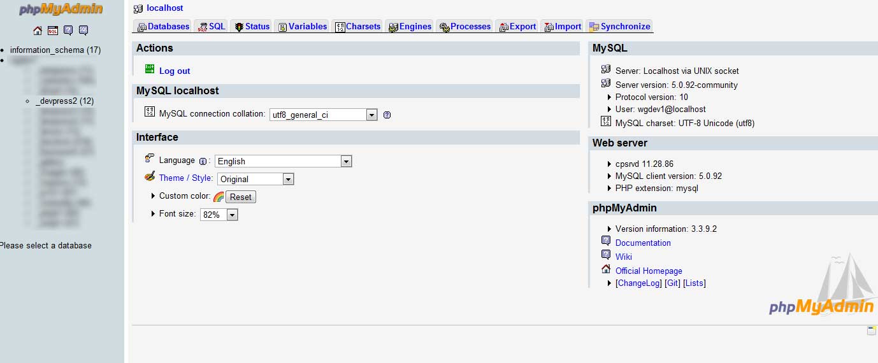This screenshot has width=878, height=363.
Task: Click the Version information: 3.3.9.2 text
Action: point(666,229)
